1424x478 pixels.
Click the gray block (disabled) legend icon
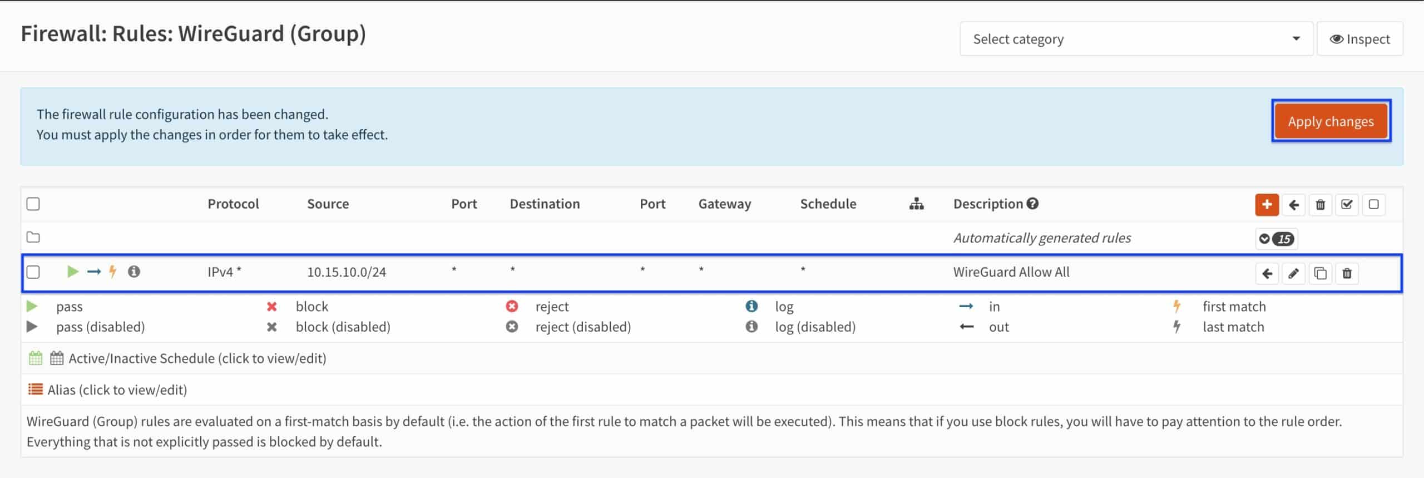tap(271, 327)
